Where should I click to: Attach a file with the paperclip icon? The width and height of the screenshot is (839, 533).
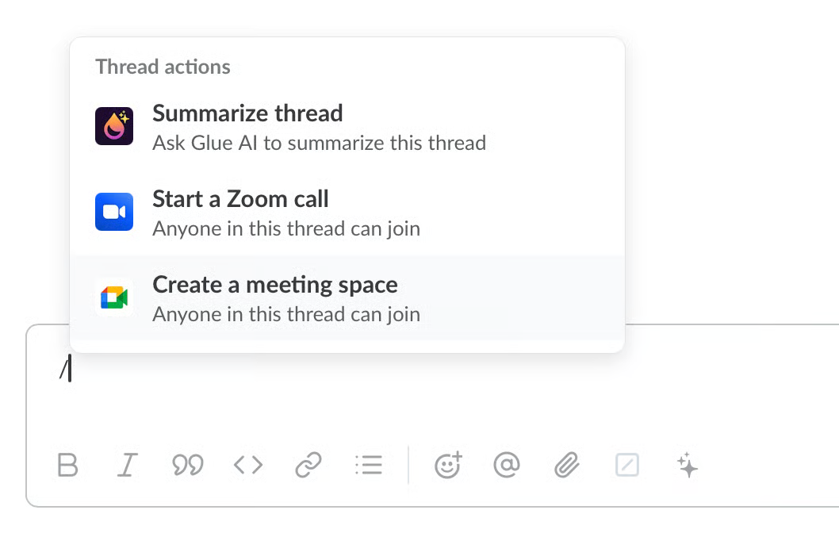click(566, 465)
